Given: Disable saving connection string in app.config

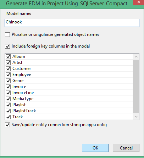Looking at the screenshot, I should pyautogui.click(x=7, y=125).
